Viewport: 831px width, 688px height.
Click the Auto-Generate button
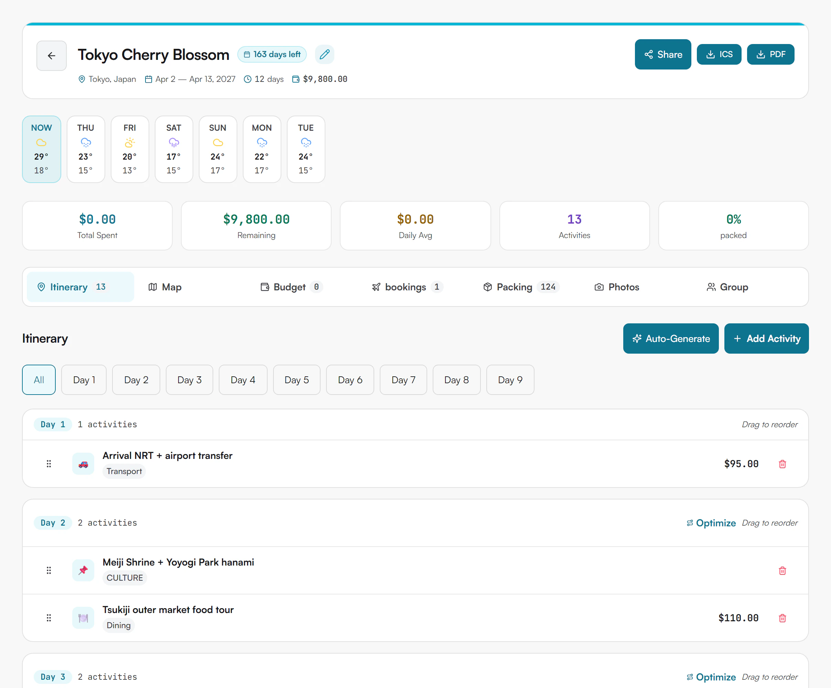[x=671, y=338]
